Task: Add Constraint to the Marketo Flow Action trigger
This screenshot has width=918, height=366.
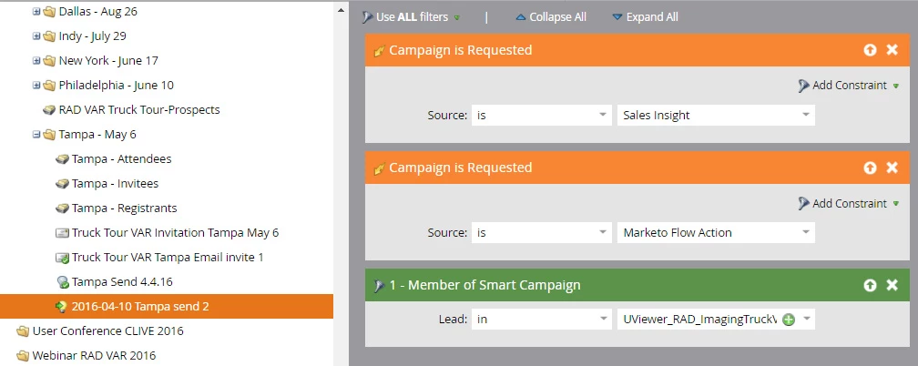Action: [848, 203]
